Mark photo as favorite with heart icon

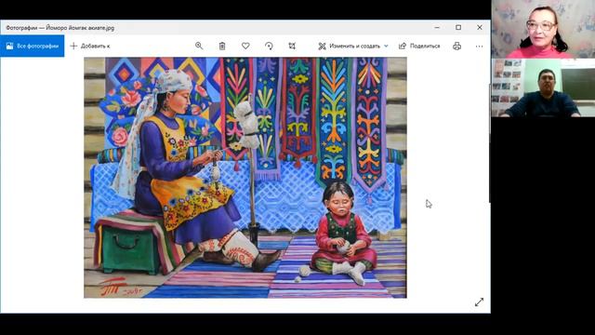point(245,46)
